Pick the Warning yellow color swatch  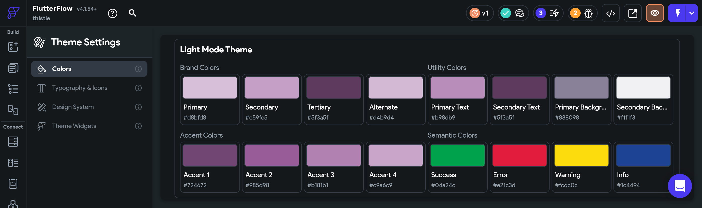pyautogui.click(x=581, y=155)
